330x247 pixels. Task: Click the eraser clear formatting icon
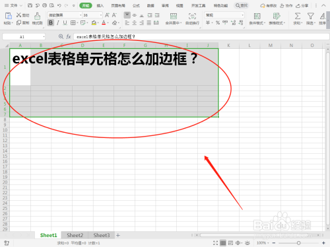(x=114, y=22)
